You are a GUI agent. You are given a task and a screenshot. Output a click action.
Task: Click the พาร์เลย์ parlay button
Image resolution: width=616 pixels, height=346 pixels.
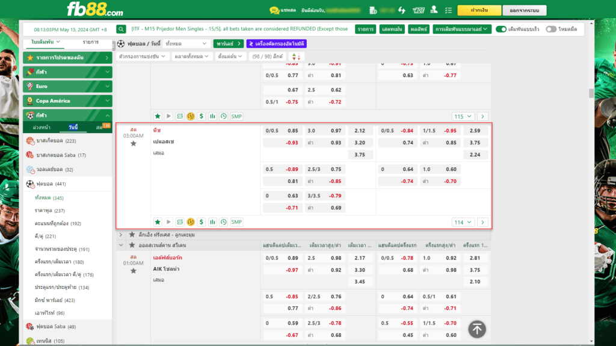(228, 44)
